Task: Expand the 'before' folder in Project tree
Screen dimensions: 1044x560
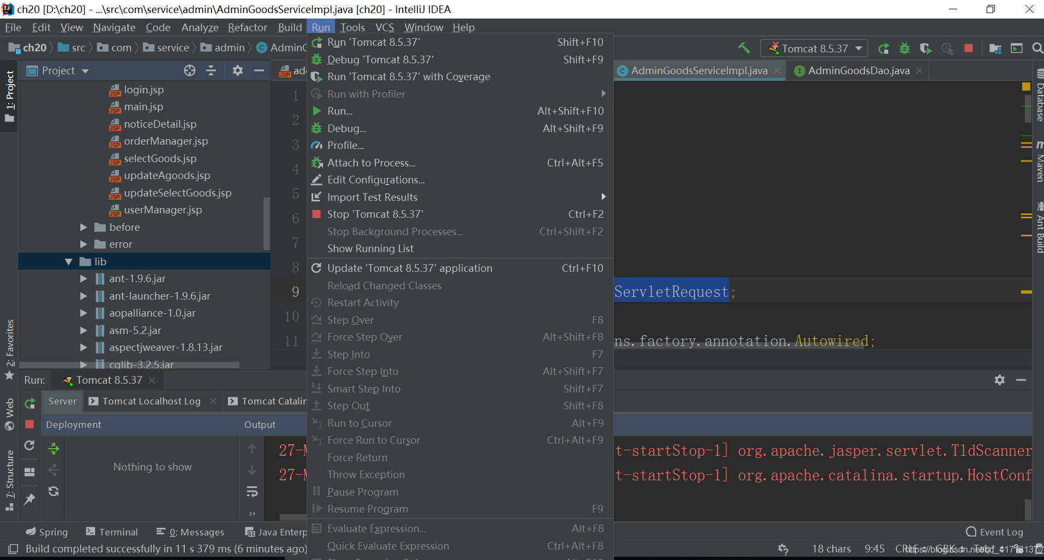Action: pos(84,227)
